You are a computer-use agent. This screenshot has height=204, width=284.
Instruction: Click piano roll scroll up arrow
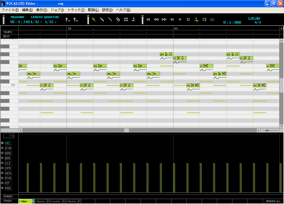[282, 41]
